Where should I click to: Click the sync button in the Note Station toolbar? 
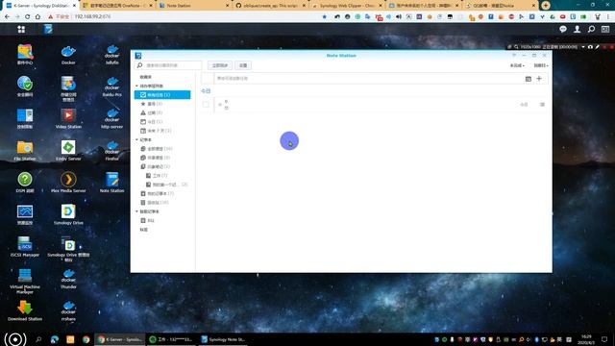click(x=220, y=65)
